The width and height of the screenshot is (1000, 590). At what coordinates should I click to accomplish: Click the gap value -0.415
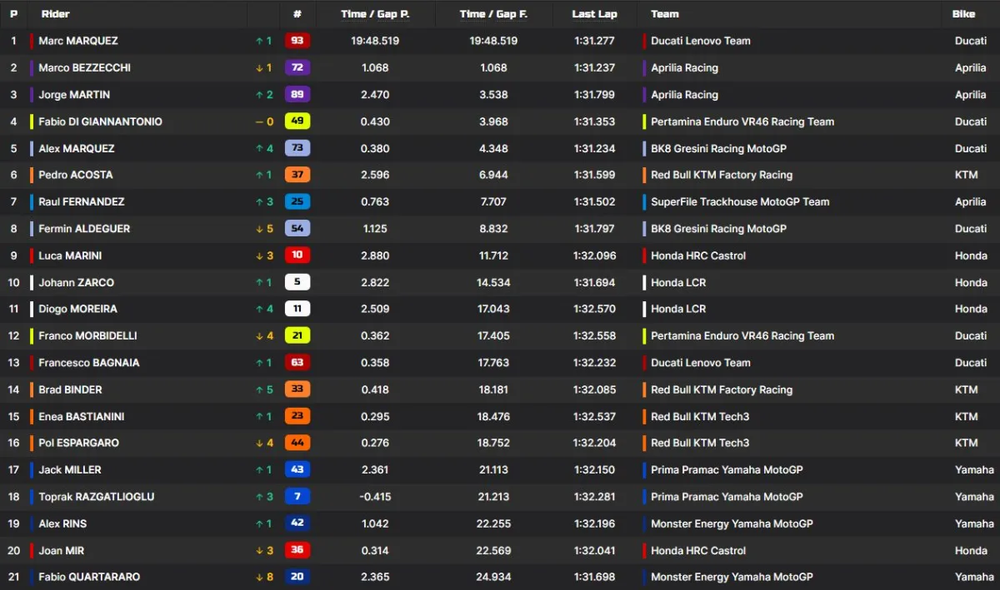pos(375,497)
